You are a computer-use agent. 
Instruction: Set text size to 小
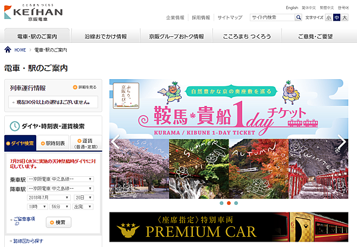pyautogui.click(x=328, y=17)
